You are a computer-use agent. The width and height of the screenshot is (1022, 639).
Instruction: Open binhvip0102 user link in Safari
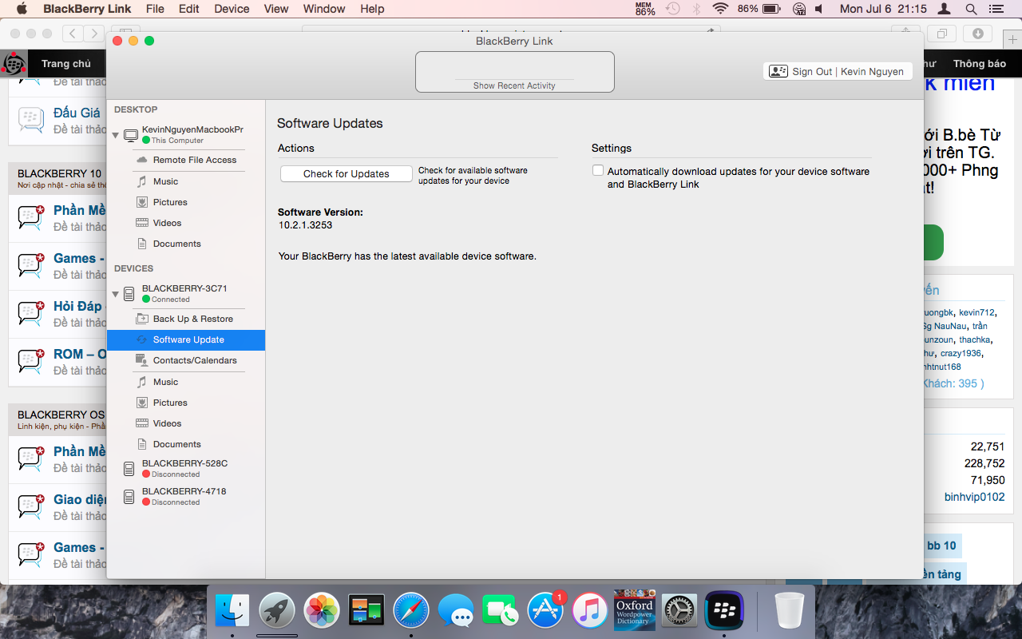click(x=974, y=497)
